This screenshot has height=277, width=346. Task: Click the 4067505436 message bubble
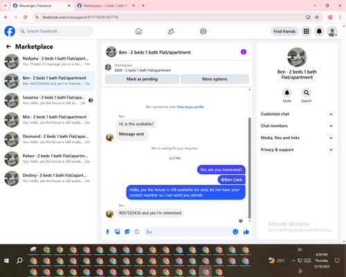click(150, 213)
